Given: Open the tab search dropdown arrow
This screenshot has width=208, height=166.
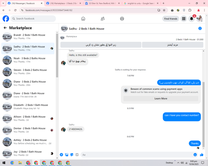Looking at the screenshot, I should 3,3.
